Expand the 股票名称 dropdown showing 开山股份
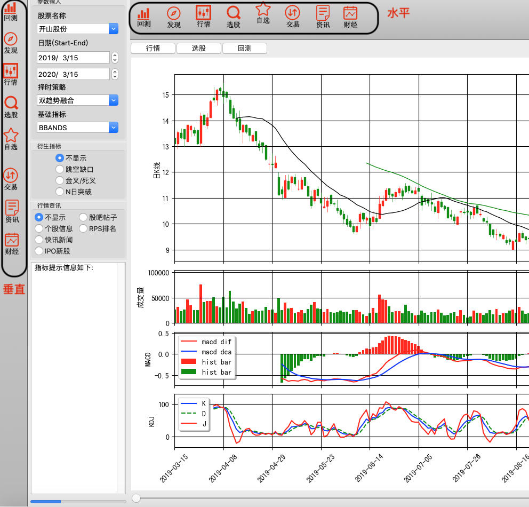529x507 pixels. [x=113, y=29]
